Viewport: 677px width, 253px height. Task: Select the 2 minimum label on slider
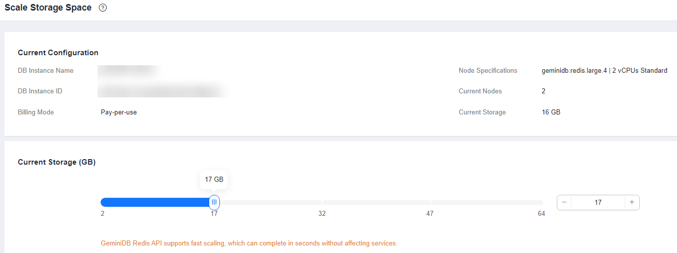[103, 213]
